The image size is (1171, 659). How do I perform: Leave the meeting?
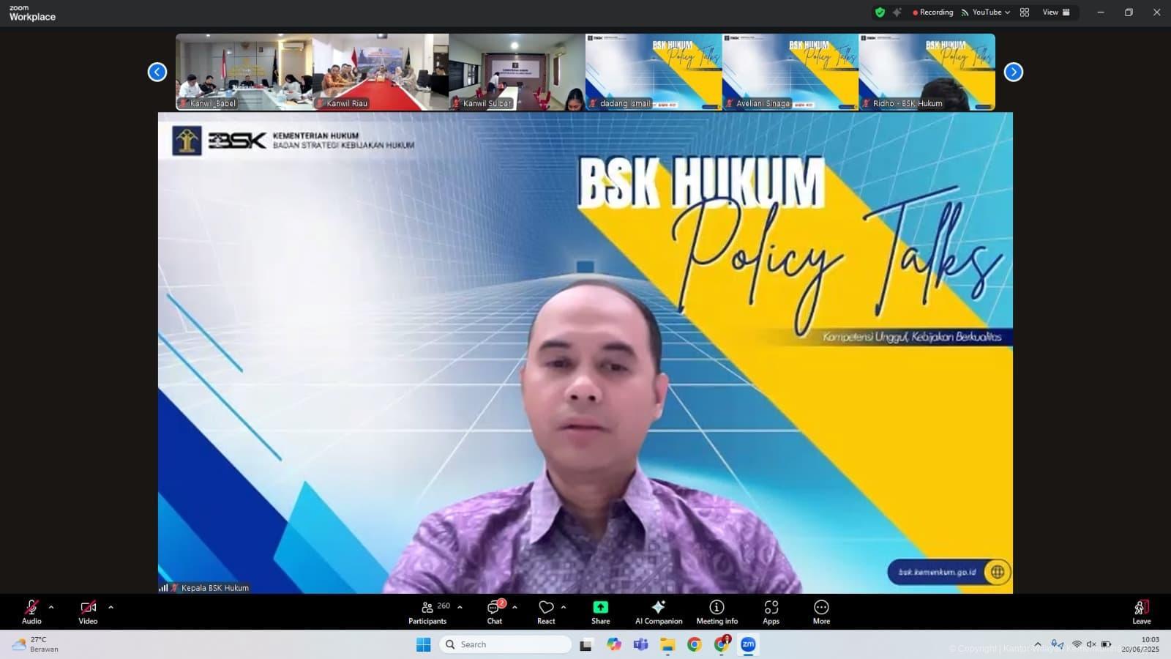[x=1141, y=611]
